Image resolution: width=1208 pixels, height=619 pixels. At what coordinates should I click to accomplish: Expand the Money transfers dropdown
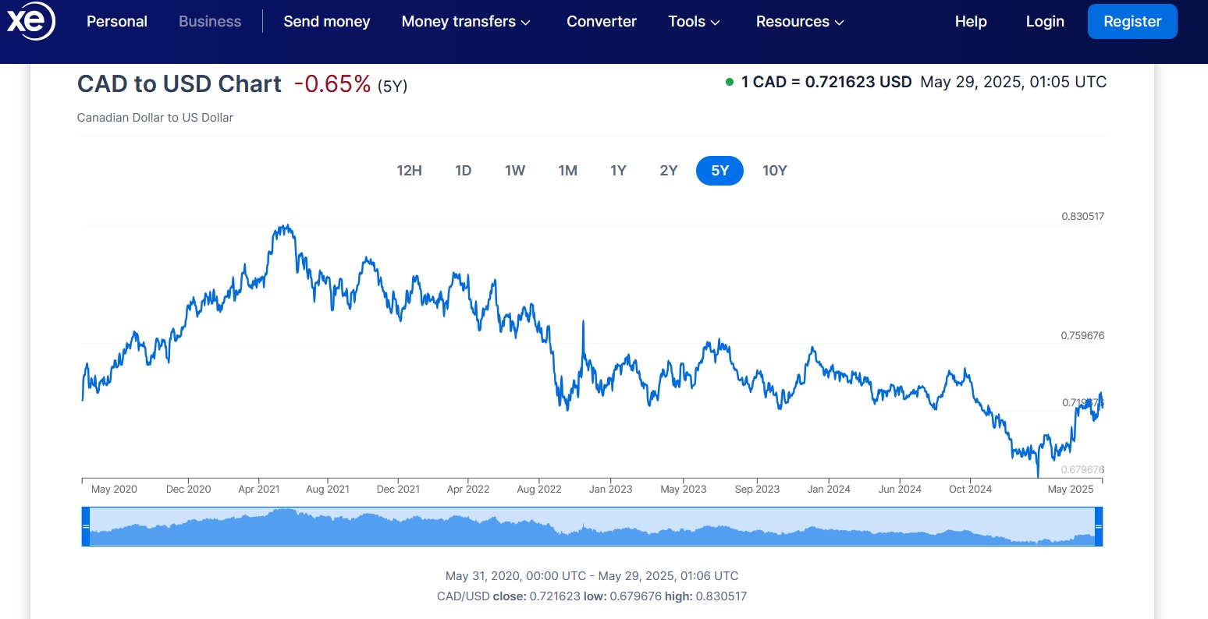pos(466,22)
